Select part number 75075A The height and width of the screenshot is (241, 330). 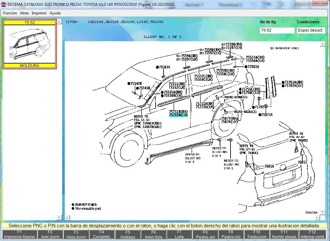[x=267, y=115]
